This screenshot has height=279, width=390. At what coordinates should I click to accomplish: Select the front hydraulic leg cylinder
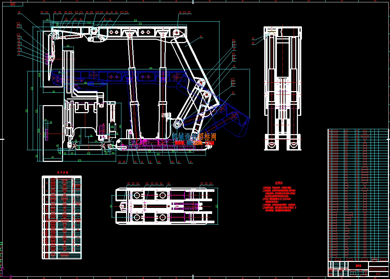[x=134, y=88]
